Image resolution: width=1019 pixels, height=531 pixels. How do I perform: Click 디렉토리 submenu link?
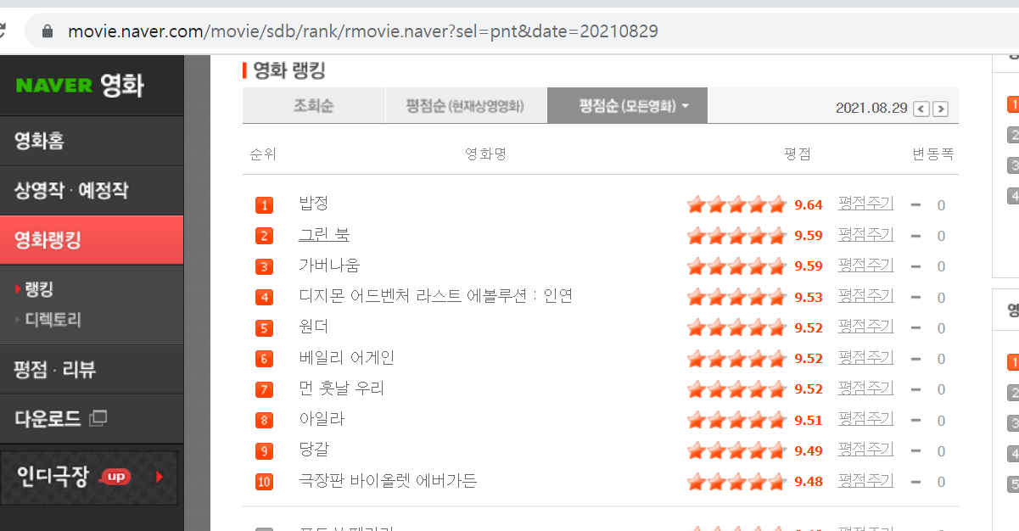[53, 320]
